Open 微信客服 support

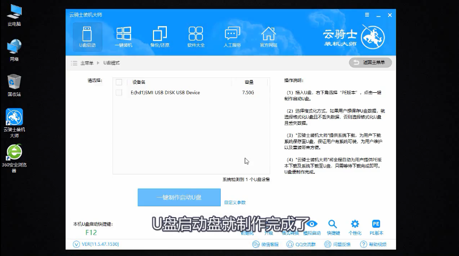coord(265,244)
